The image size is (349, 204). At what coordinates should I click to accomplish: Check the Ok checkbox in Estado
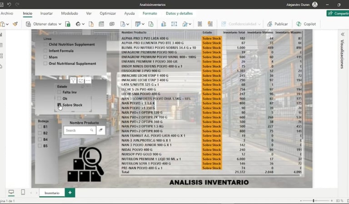click(x=59, y=98)
